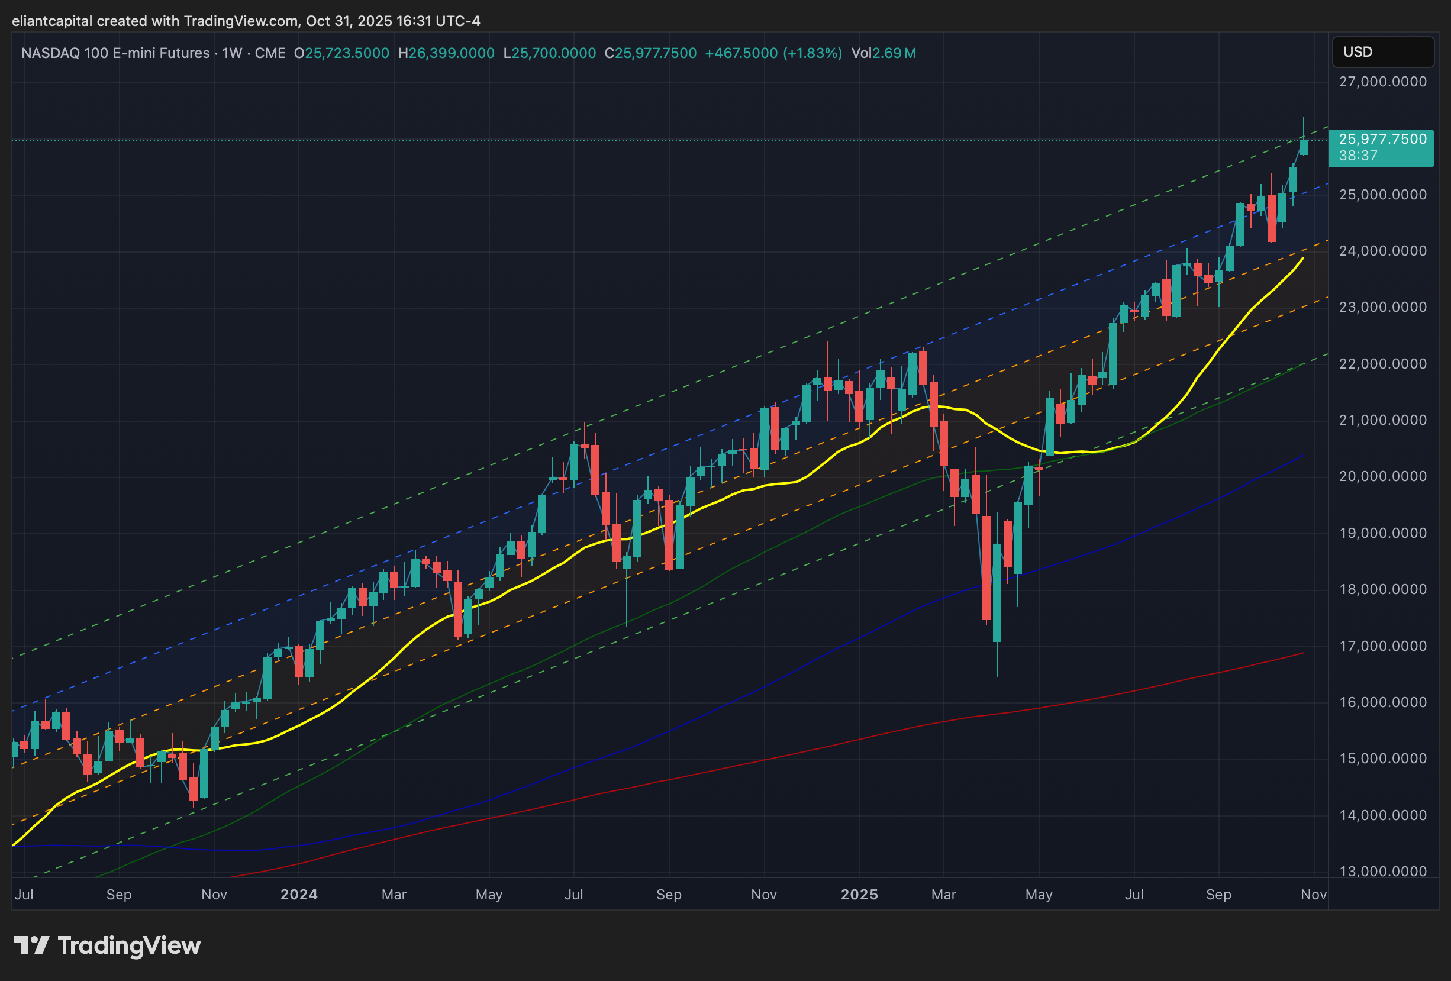Click the 2024 label on time axis
This screenshot has height=981, width=1451.
299,894
